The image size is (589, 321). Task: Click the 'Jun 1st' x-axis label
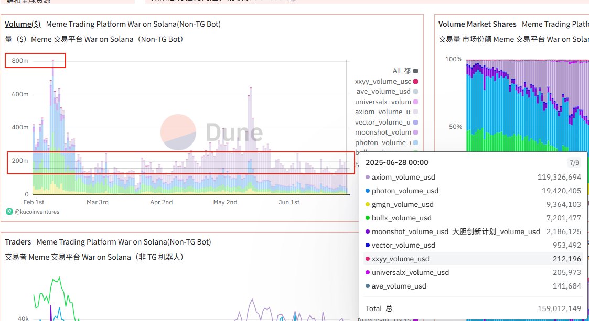point(289,202)
